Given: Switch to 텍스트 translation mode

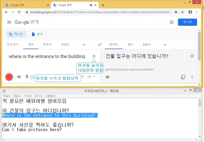Looking at the screenshot, I should 16,34.
